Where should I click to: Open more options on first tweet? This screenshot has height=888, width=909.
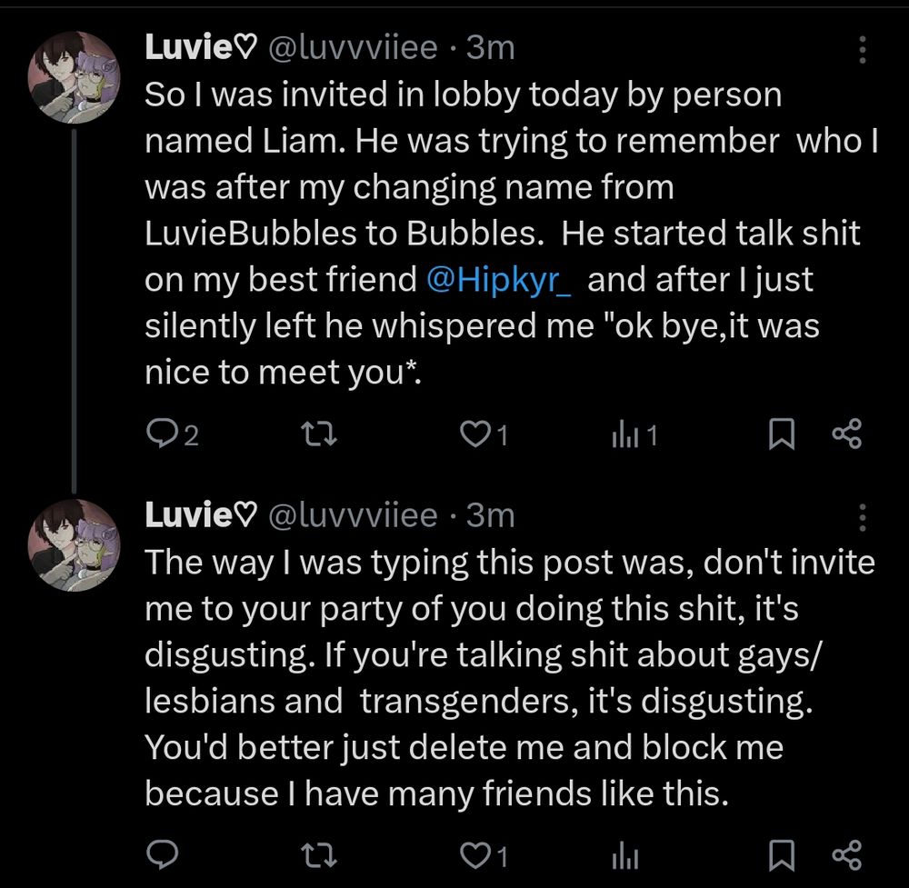coord(862,50)
